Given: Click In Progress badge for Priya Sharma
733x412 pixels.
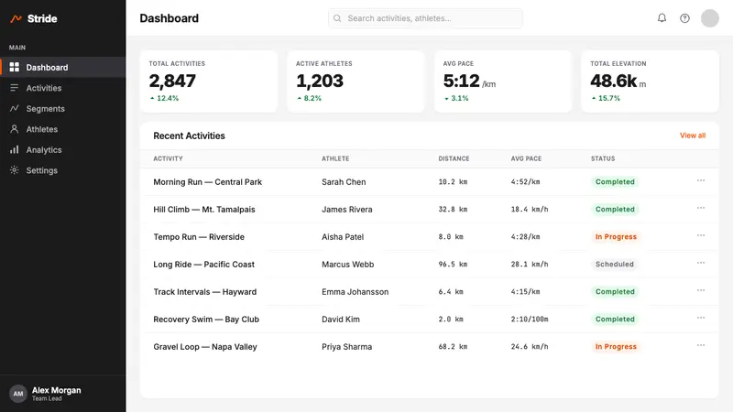Looking at the screenshot, I should tap(616, 347).
